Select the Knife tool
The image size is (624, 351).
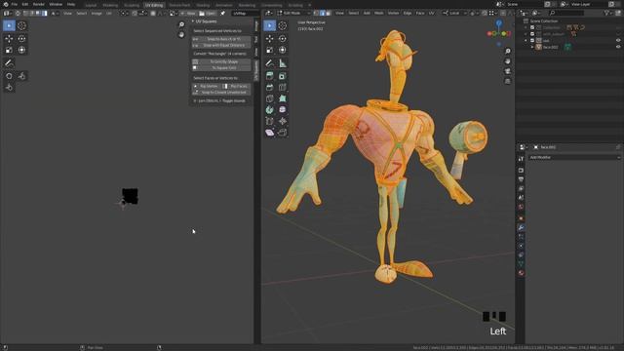269,98
